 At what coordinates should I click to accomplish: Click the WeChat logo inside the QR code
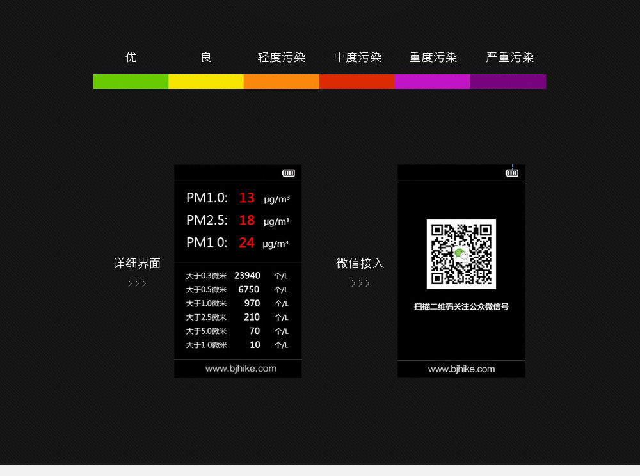(x=461, y=254)
